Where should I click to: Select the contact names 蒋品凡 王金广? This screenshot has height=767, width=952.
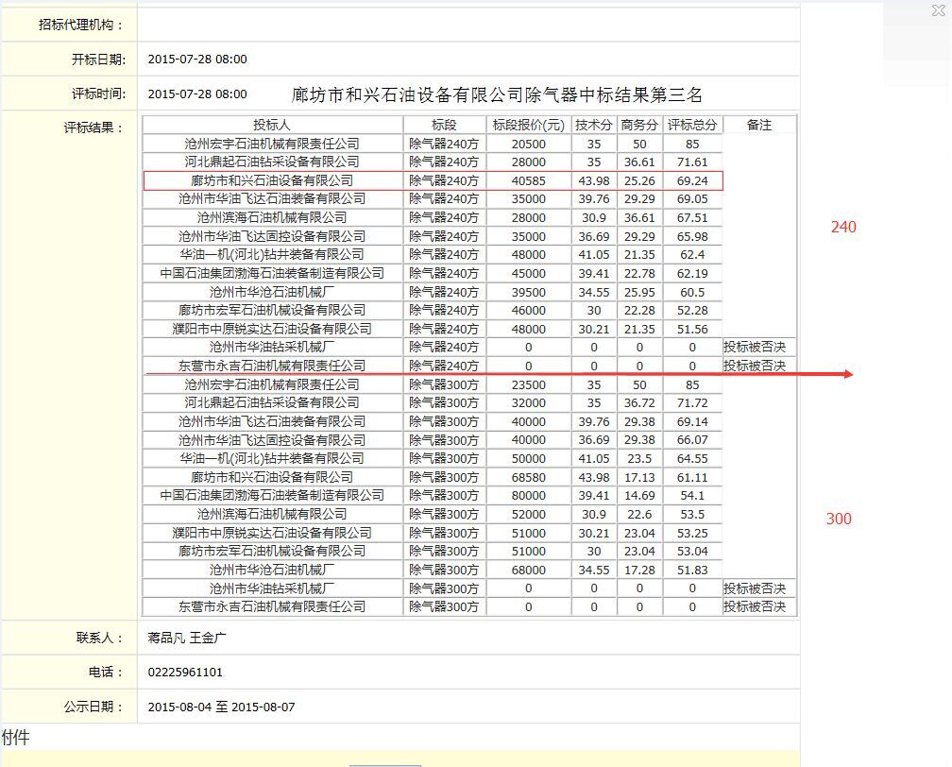187,638
